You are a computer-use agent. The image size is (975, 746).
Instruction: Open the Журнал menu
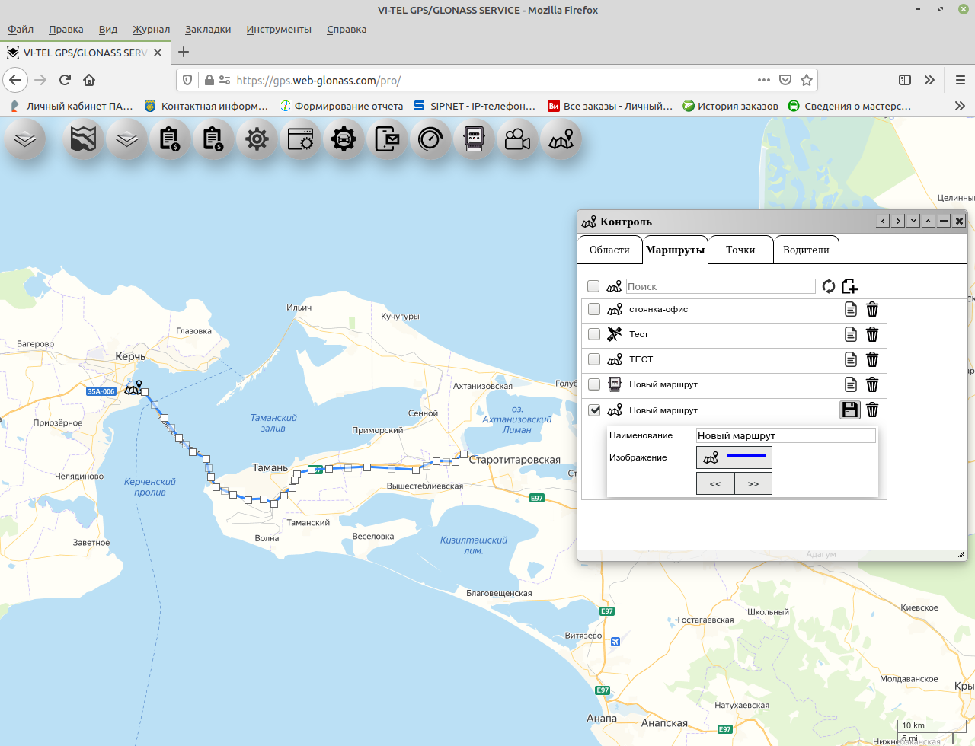click(x=151, y=29)
